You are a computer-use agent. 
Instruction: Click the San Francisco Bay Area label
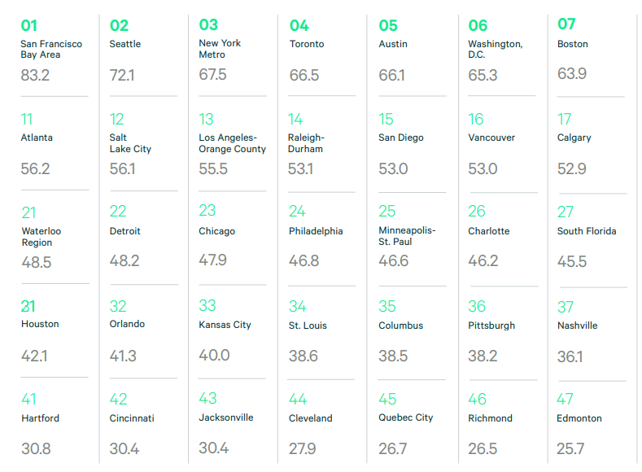pyautogui.click(x=51, y=49)
